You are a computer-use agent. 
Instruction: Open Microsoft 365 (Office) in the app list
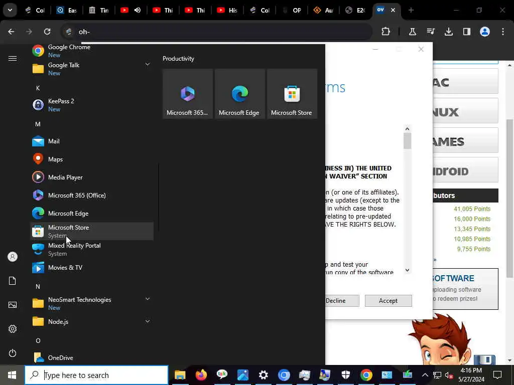92,195
